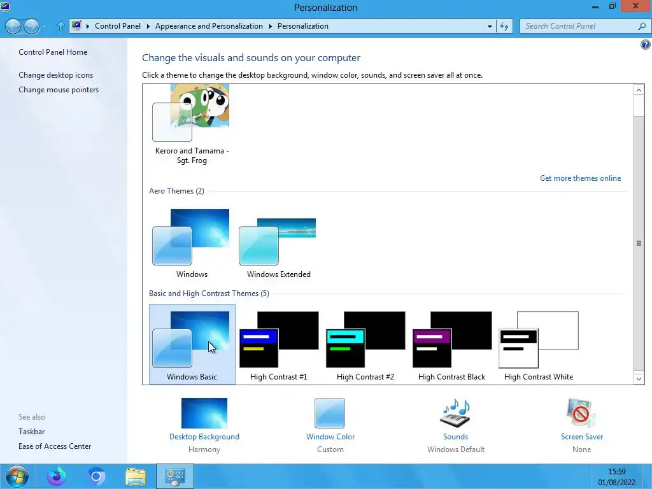The height and width of the screenshot is (489, 652).
Task: Click Change desktop icons link
Action: pyautogui.click(x=56, y=75)
